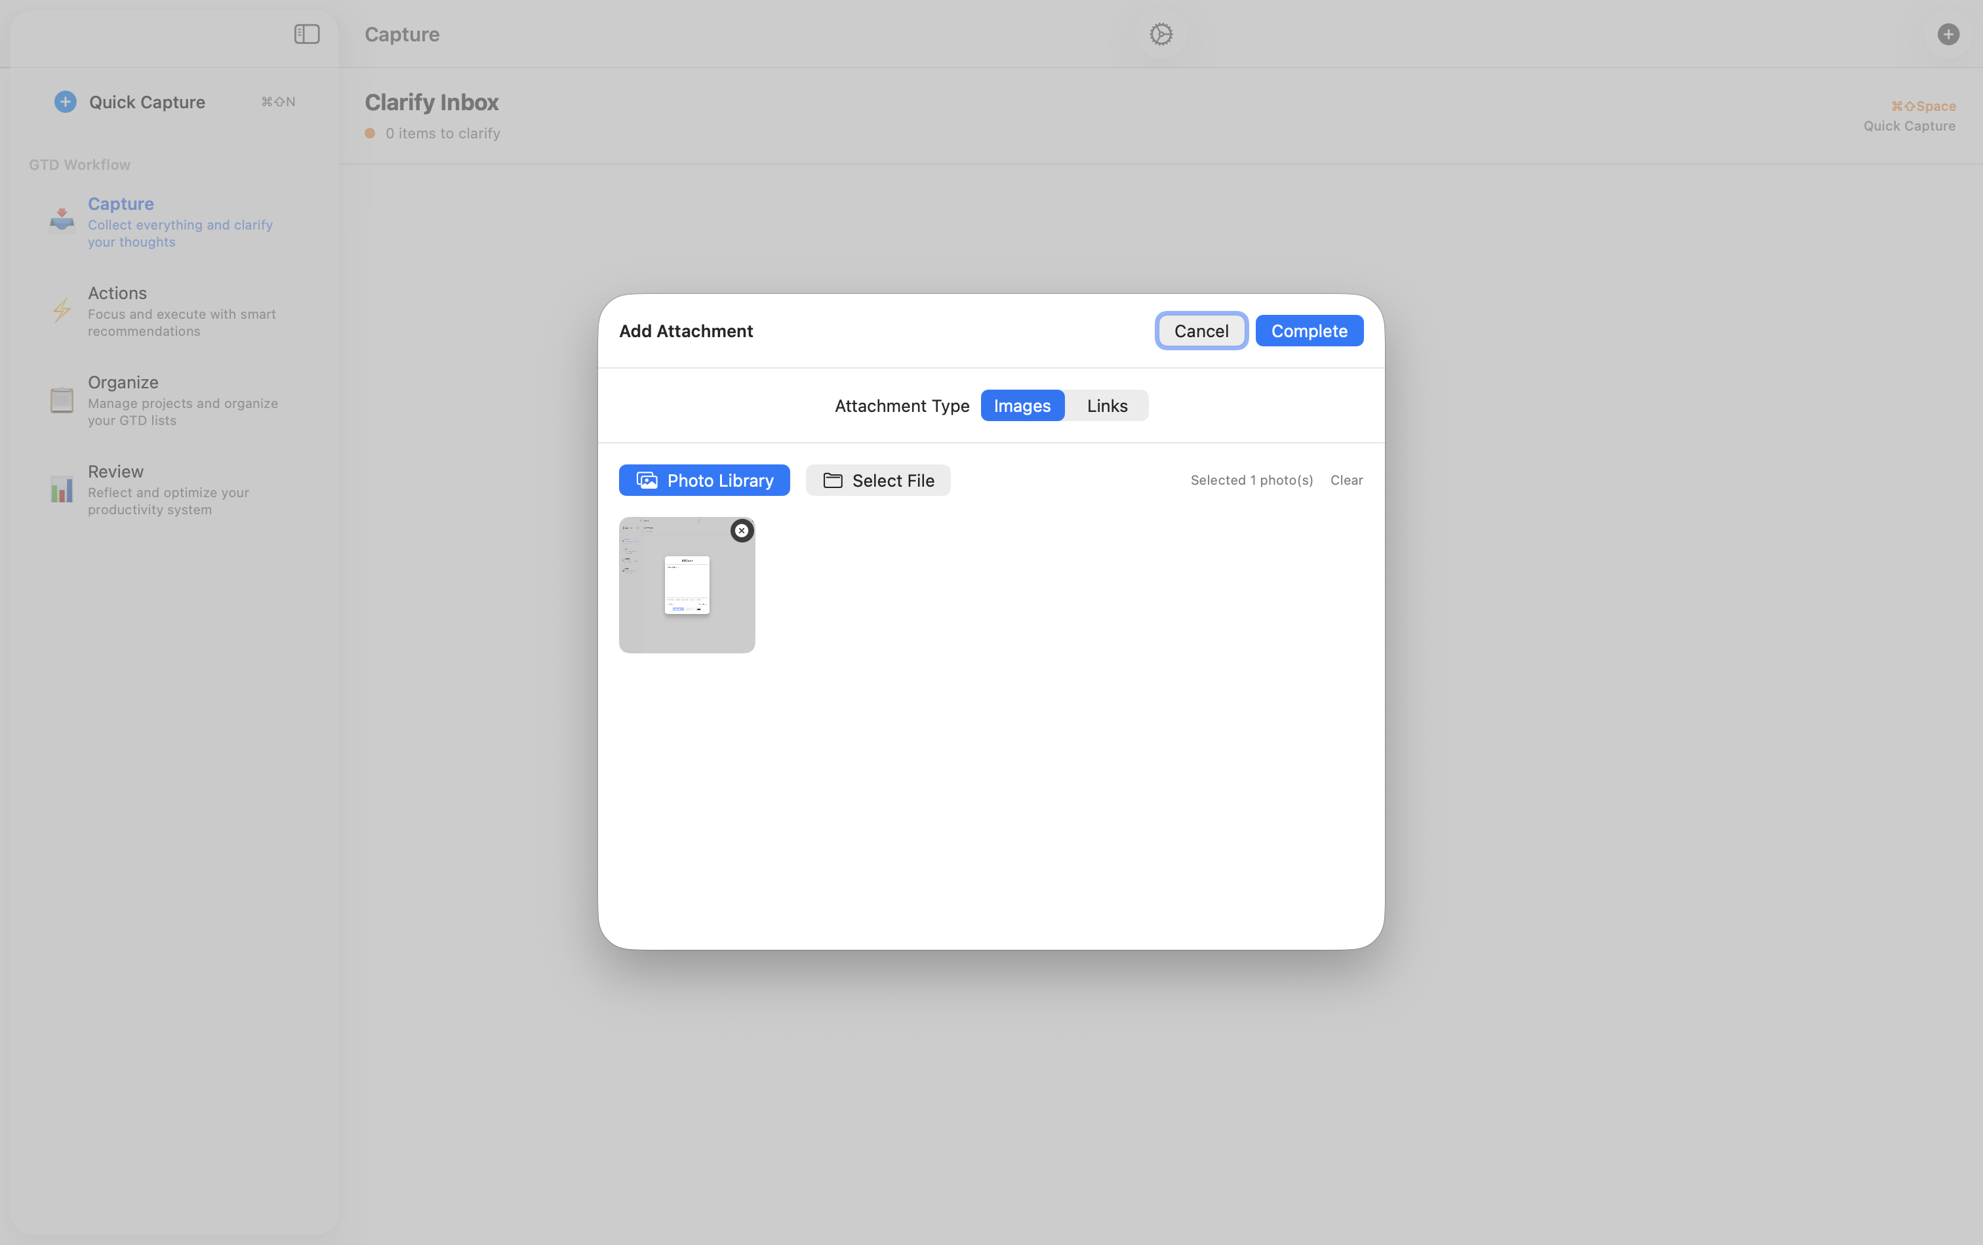Cancel the Add Attachment dialog
The width and height of the screenshot is (1983, 1245).
(x=1200, y=330)
